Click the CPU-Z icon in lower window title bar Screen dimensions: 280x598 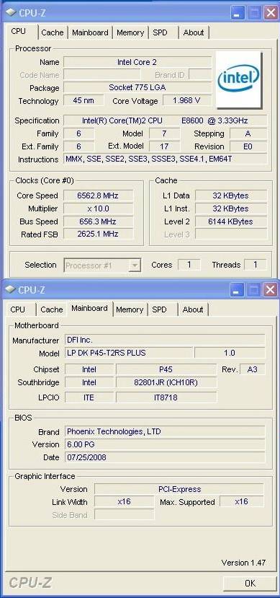(10, 289)
